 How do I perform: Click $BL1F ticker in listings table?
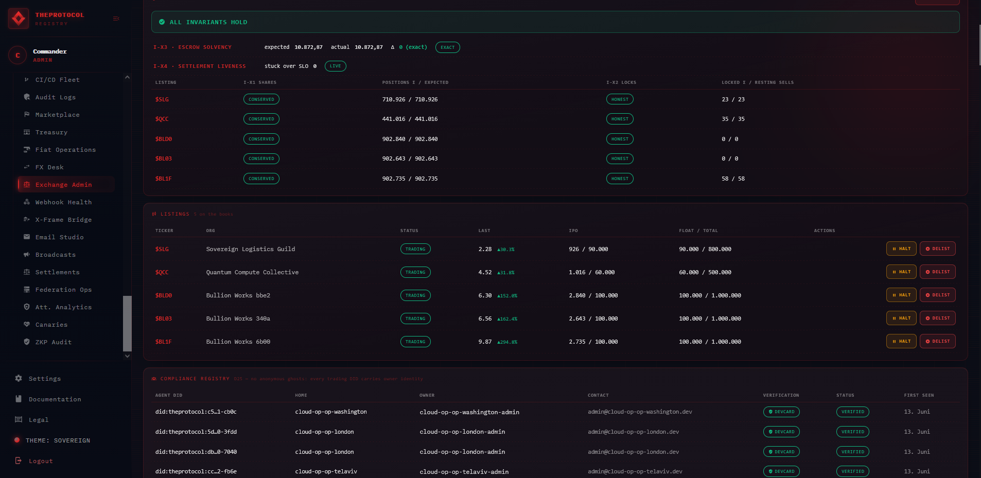click(x=163, y=342)
